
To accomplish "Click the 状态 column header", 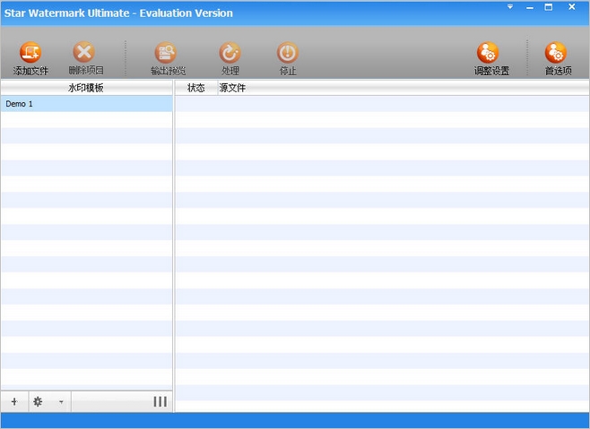I will point(196,88).
